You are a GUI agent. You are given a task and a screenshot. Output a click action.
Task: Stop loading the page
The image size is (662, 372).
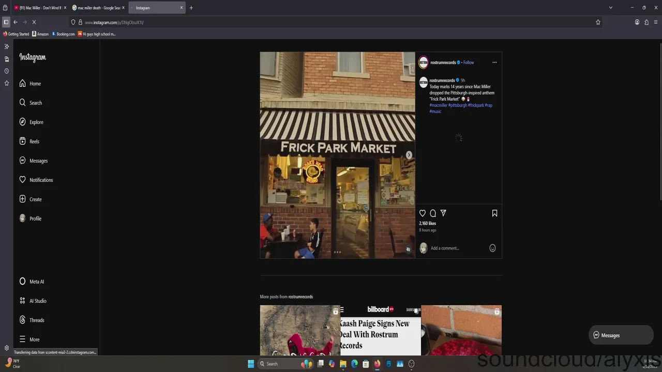coord(34,22)
